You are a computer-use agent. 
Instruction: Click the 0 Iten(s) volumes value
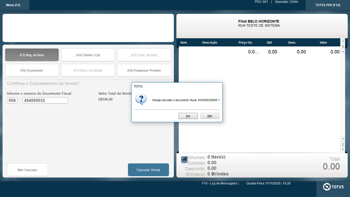click(x=216, y=157)
